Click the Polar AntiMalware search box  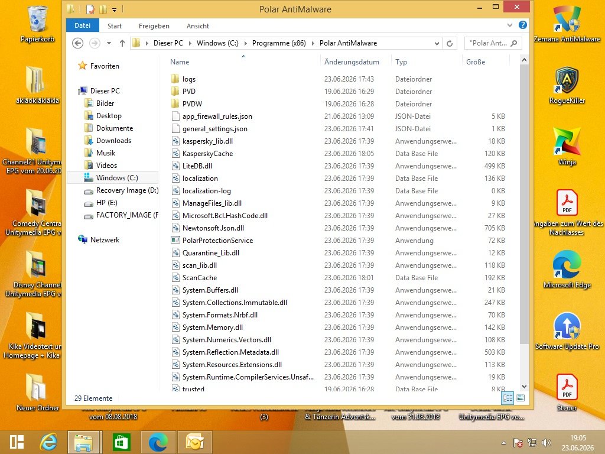tap(493, 43)
